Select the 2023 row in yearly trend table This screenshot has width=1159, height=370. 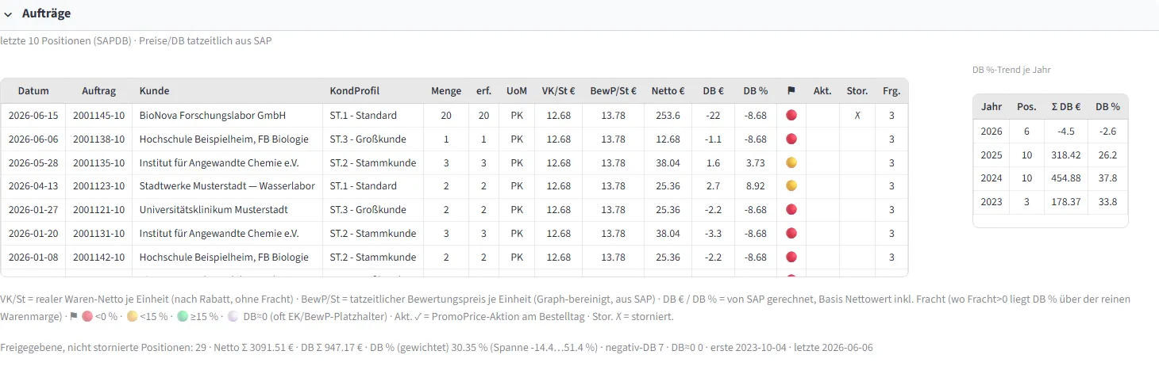[x=1050, y=202]
